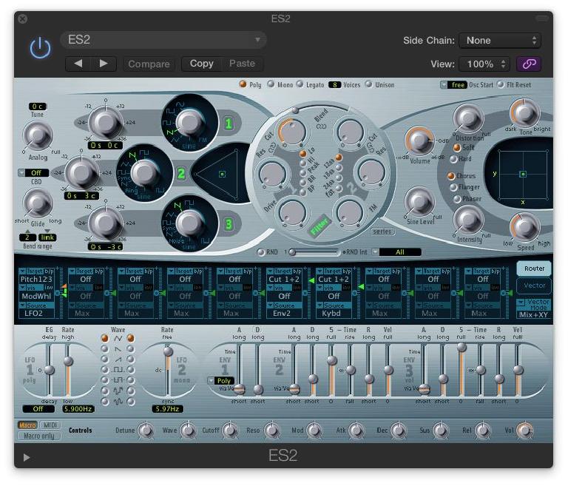This screenshot has width=568, height=486.
Task: Select Legato keyboard mode
Action: (300, 84)
